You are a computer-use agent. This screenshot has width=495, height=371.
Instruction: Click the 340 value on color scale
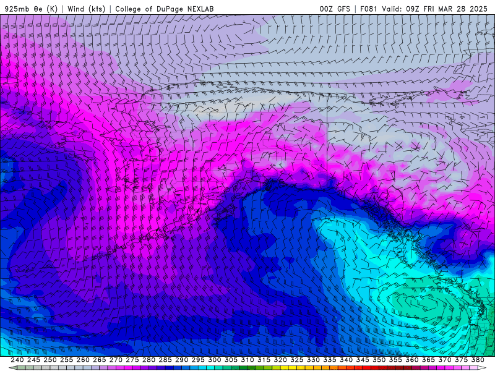pyautogui.click(x=346, y=360)
